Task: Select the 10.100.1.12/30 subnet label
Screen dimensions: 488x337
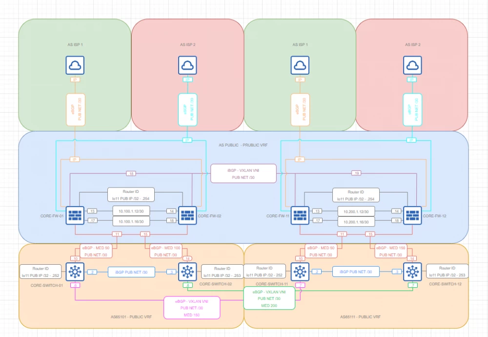Action: coord(132,211)
